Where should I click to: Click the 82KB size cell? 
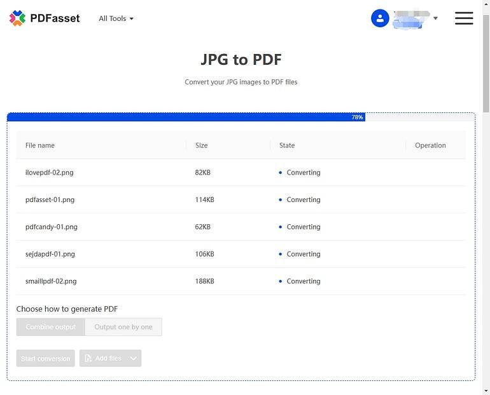coord(202,172)
